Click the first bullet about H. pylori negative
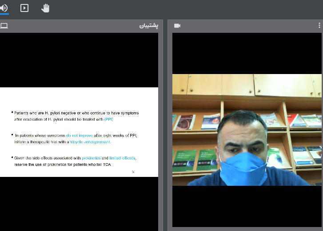The width and height of the screenshot is (323, 231). pyautogui.click(x=76, y=113)
